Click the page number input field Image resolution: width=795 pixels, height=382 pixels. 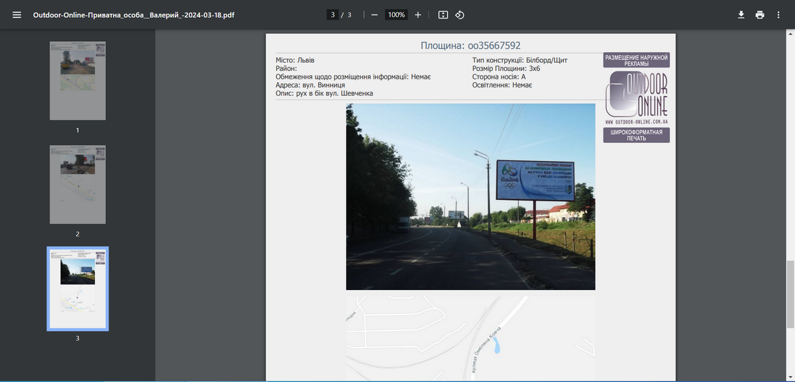click(x=333, y=15)
